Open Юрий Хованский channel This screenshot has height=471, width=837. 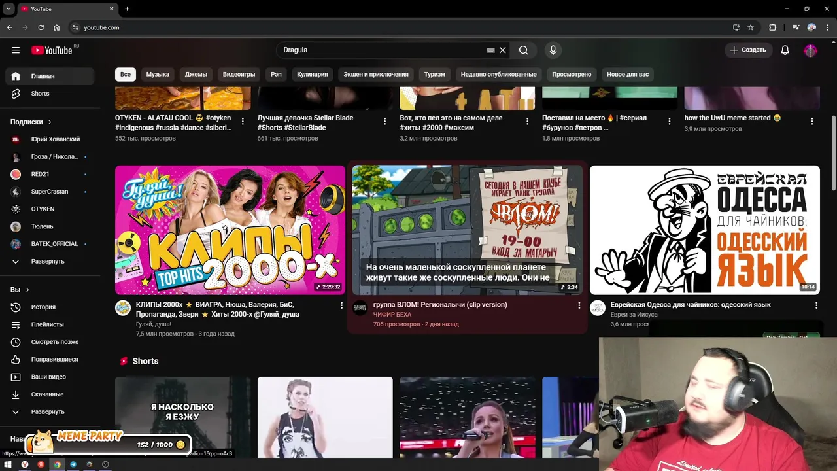[50, 139]
